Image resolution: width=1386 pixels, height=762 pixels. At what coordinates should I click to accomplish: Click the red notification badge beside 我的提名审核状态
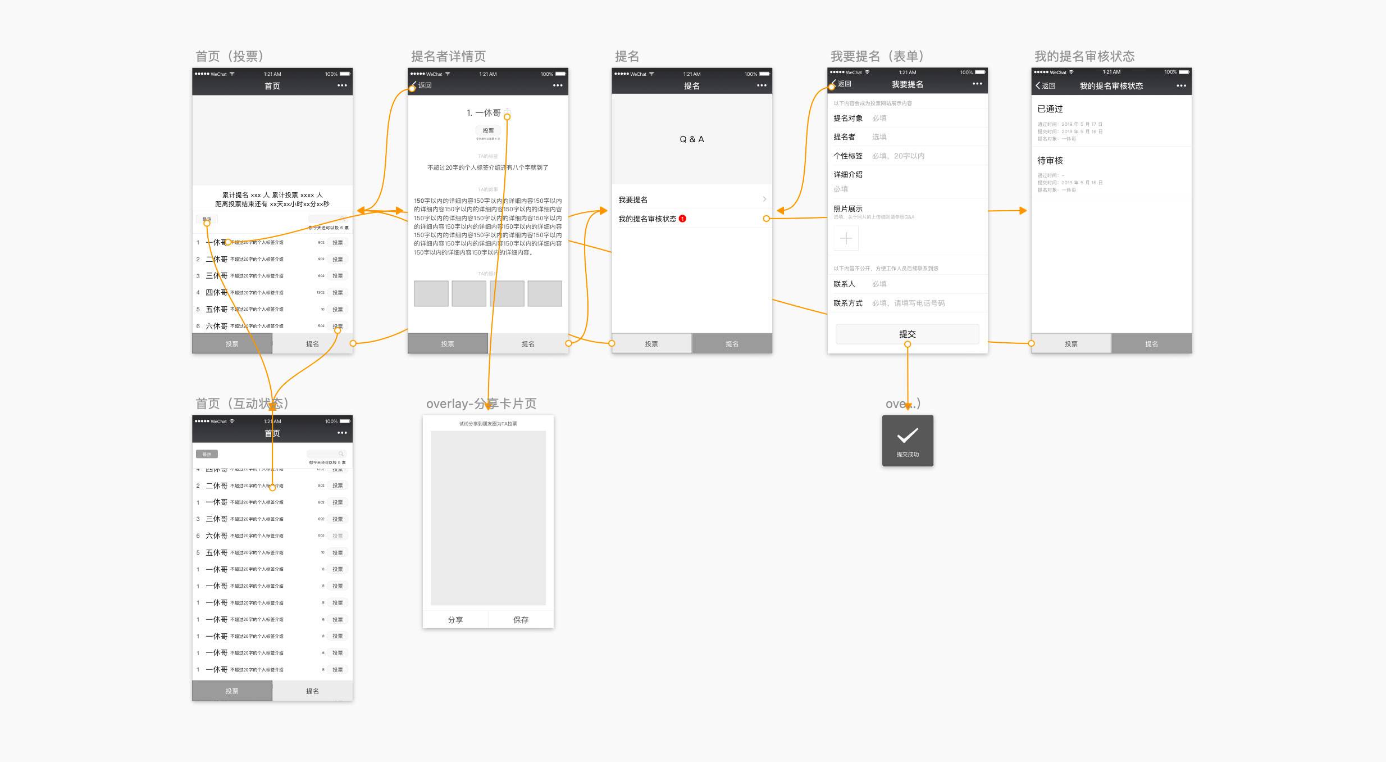point(682,219)
